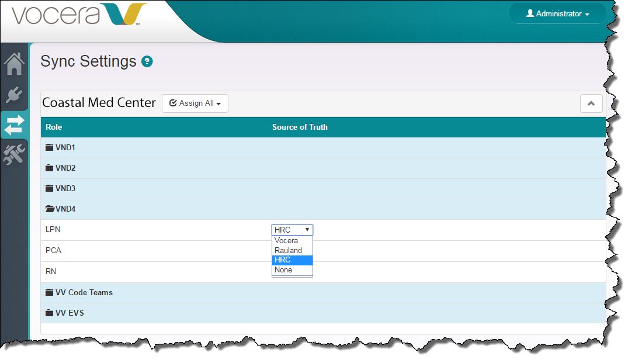Open the tools sidebar icon
Screen dimensions: 642x363
15,154
